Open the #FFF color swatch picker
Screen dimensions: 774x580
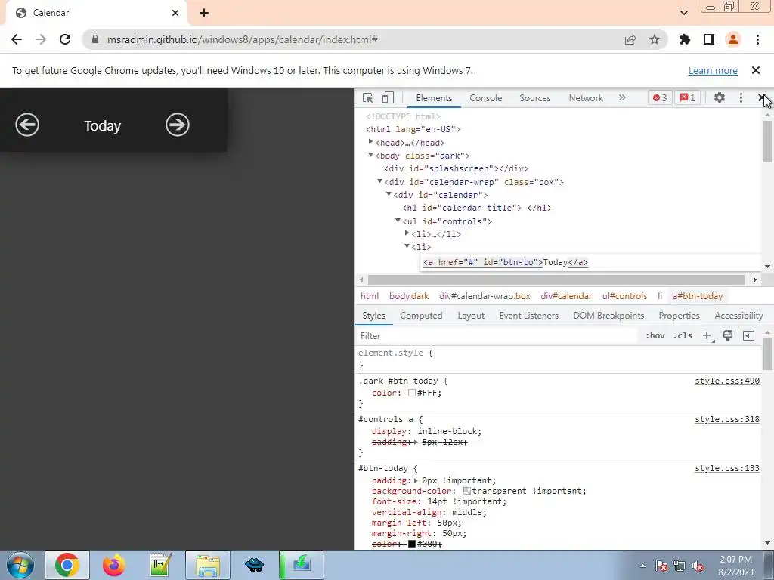click(x=412, y=393)
